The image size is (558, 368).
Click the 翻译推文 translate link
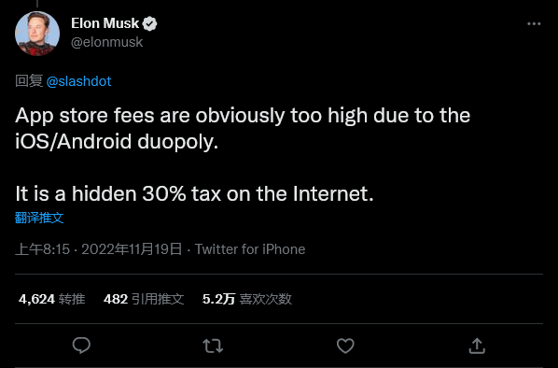coord(39,218)
